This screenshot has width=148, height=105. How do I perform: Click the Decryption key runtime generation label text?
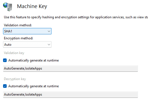tap(33, 86)
